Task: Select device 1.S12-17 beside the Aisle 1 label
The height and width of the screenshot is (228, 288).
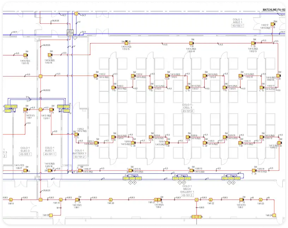Action: pos(272,24)
